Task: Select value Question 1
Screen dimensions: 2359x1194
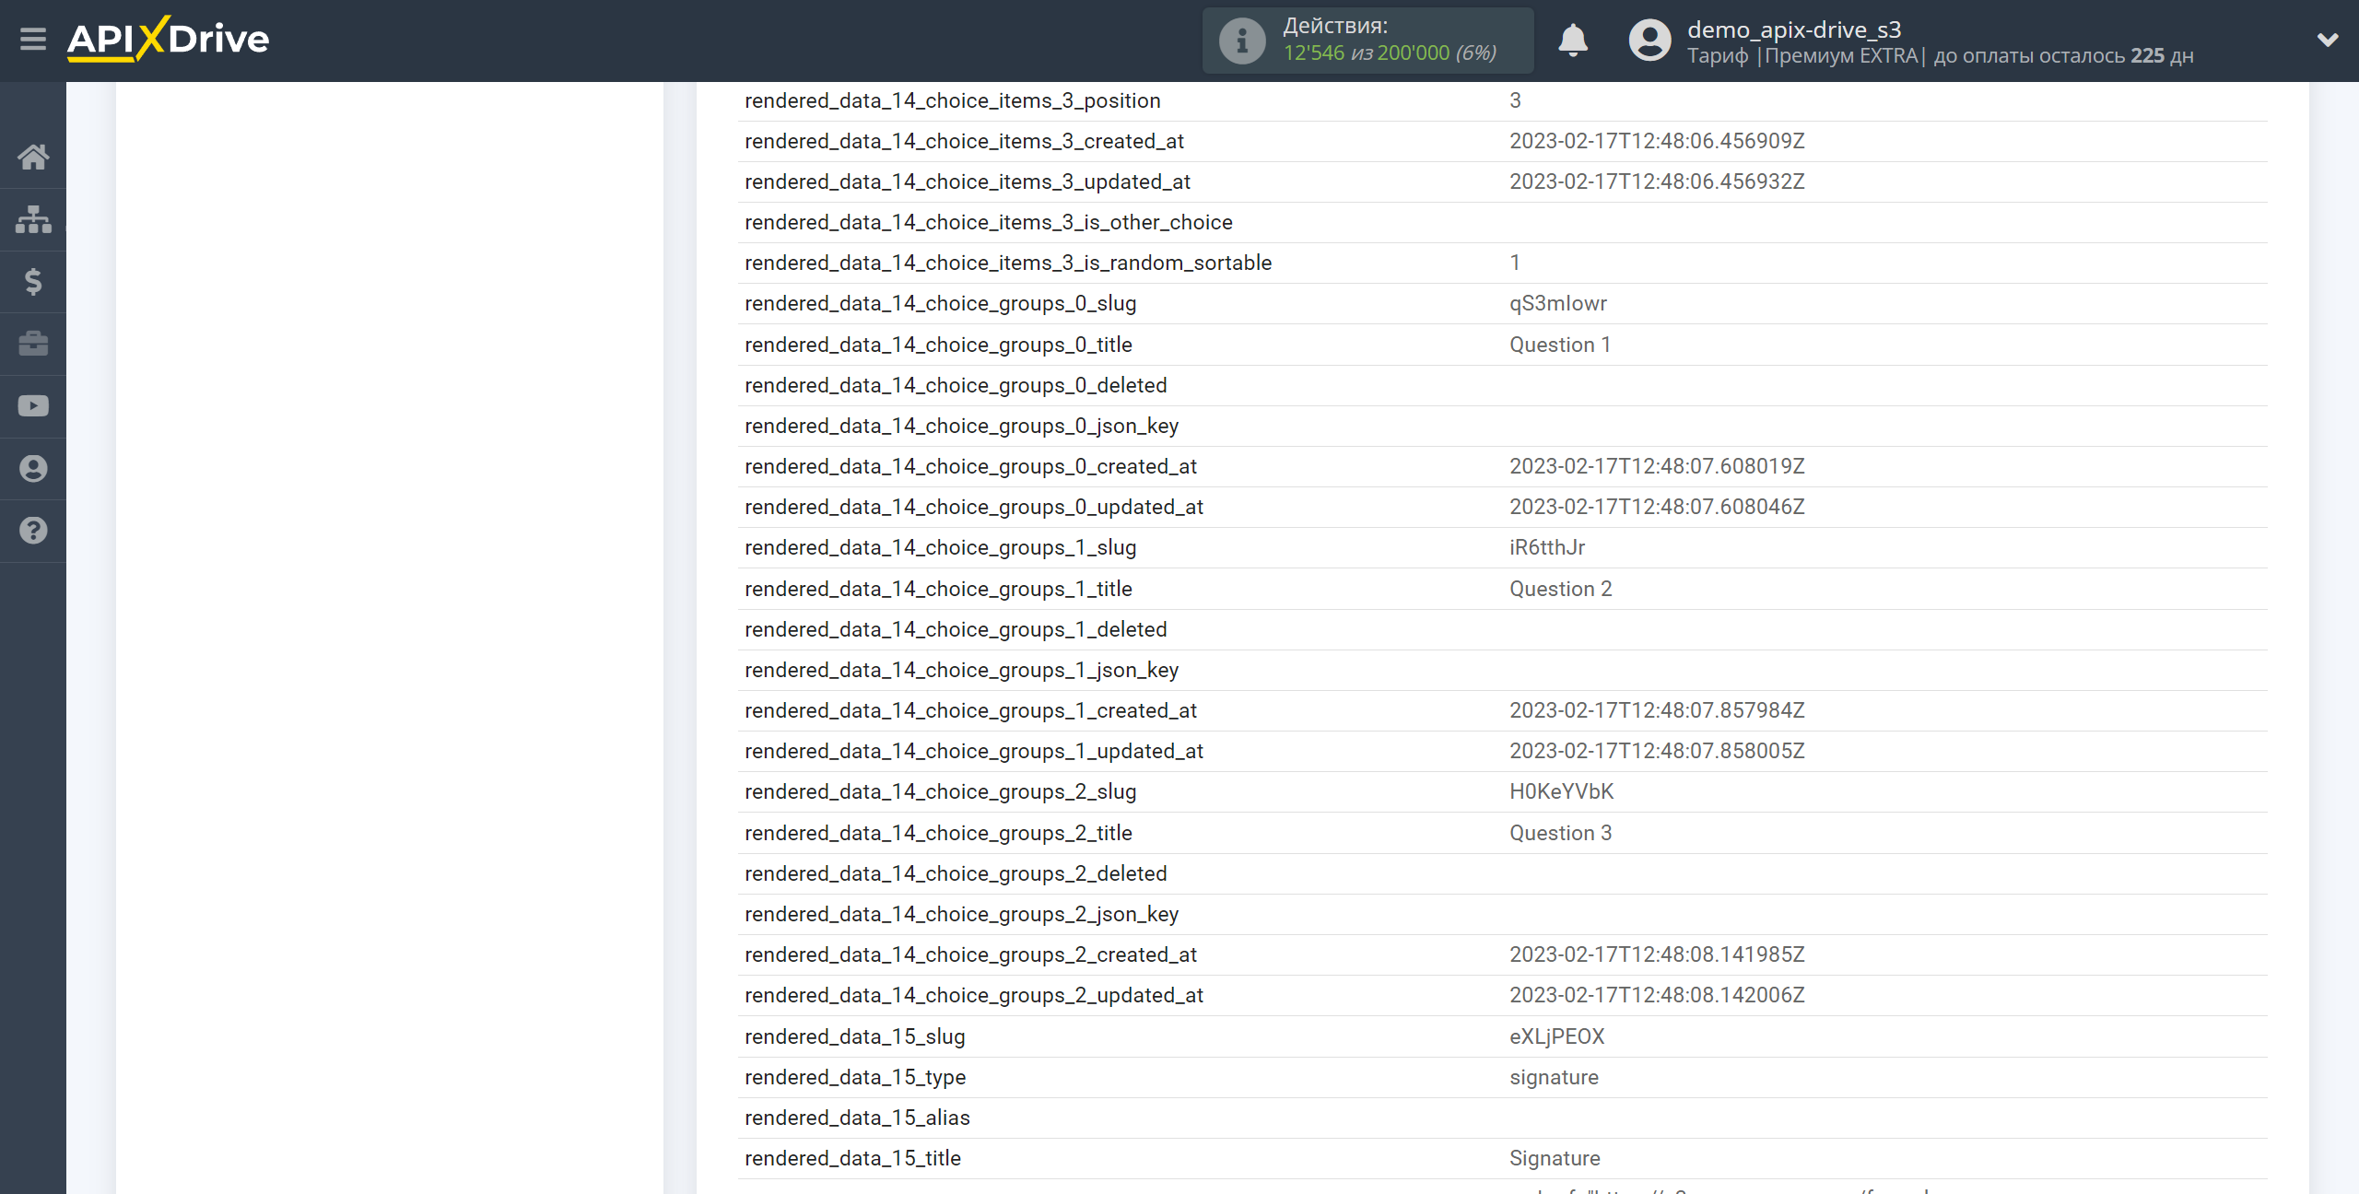Action: pos(1560,345)
